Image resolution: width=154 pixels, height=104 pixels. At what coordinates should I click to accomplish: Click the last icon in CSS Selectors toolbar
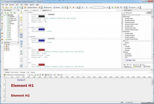click(15, 13)
